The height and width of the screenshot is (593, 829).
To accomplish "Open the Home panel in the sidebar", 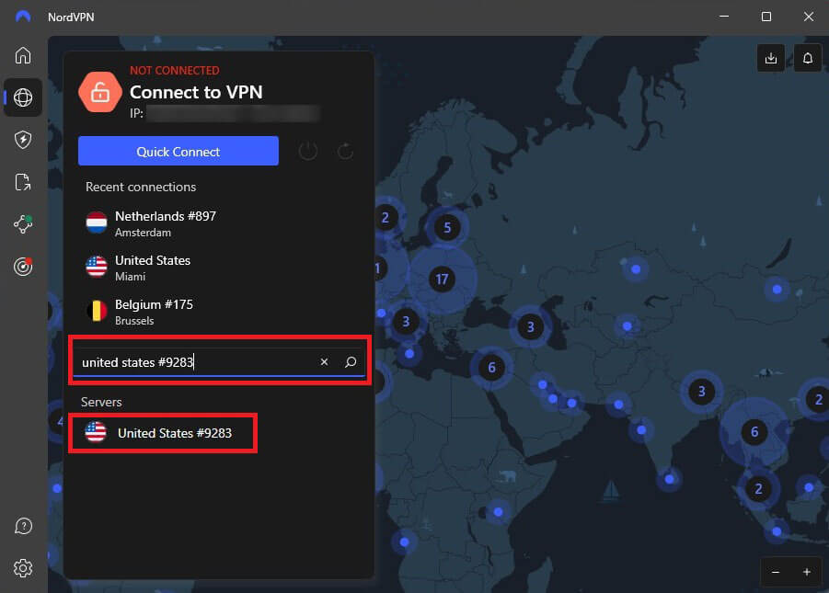I will [23, 55].
